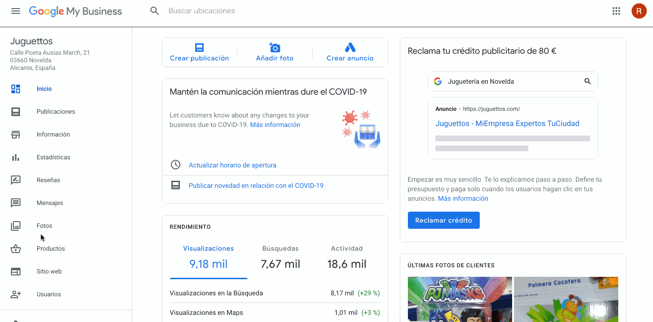This screenshot has height=322, width=653.
Task: Click the RENDIMIENTO heading
Action: pyautogui.click(x=190, y=227)
